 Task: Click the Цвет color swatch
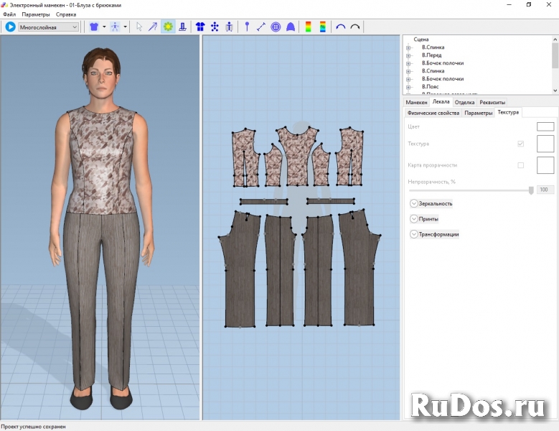tap(545, 126)
